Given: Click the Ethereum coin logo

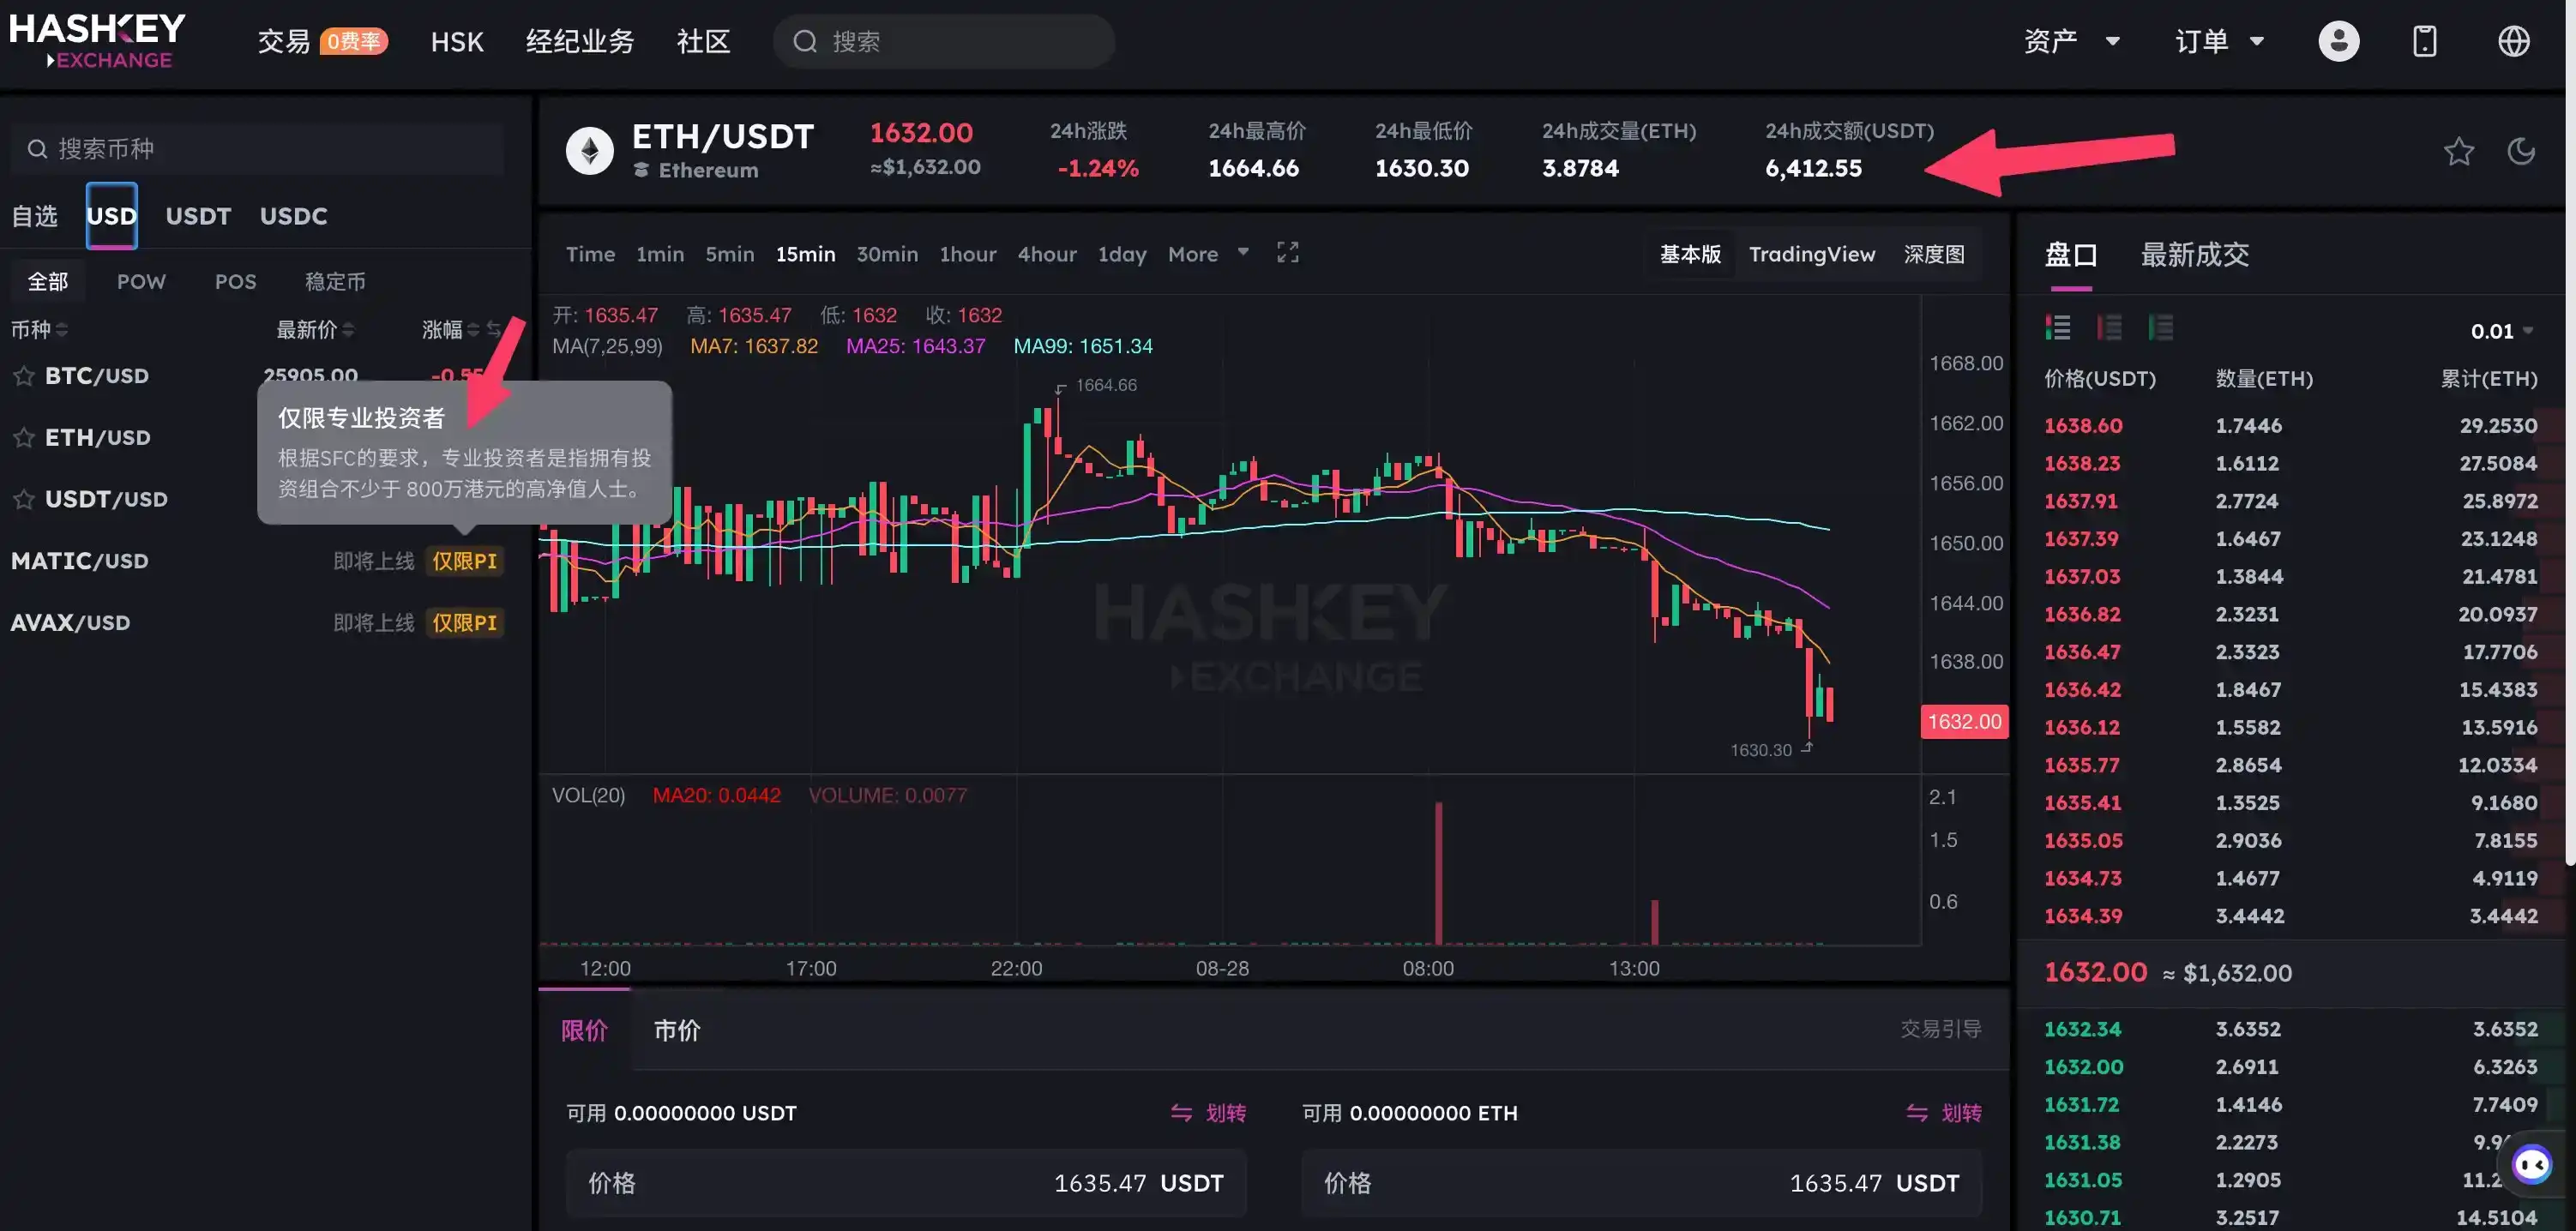Looking at the screenshot, I should pos(589,151).
